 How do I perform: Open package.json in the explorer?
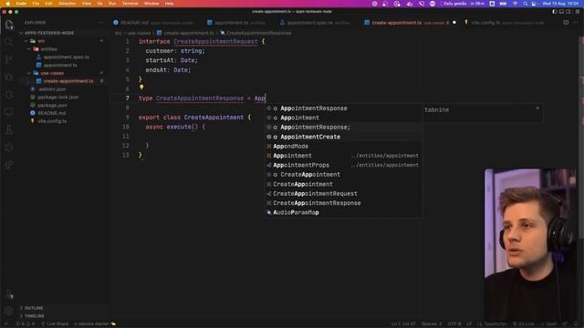click(52, 106)
